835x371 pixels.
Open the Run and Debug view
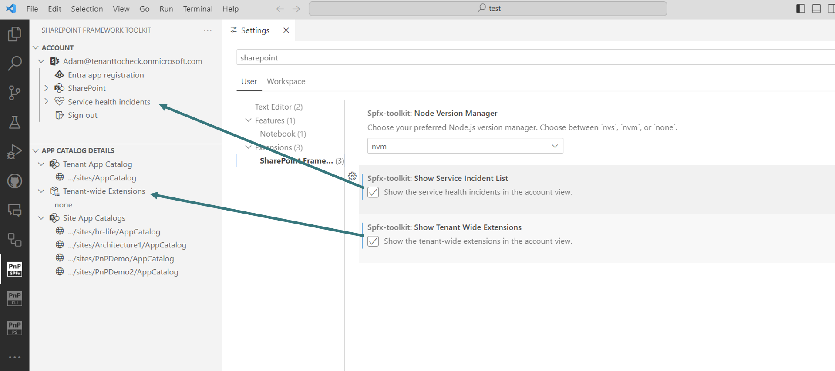coord(14,151)
